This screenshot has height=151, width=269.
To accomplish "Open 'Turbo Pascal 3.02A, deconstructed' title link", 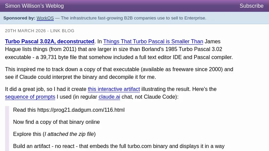I will click(49, 42).
